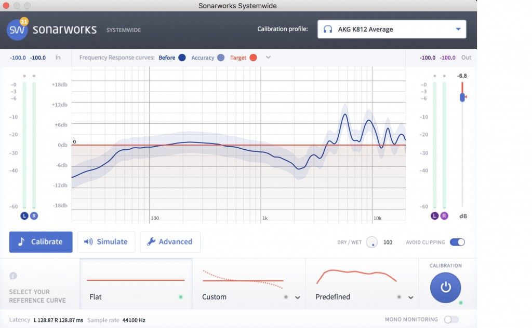Open the orange 21 notification badge

click(24, 21)
